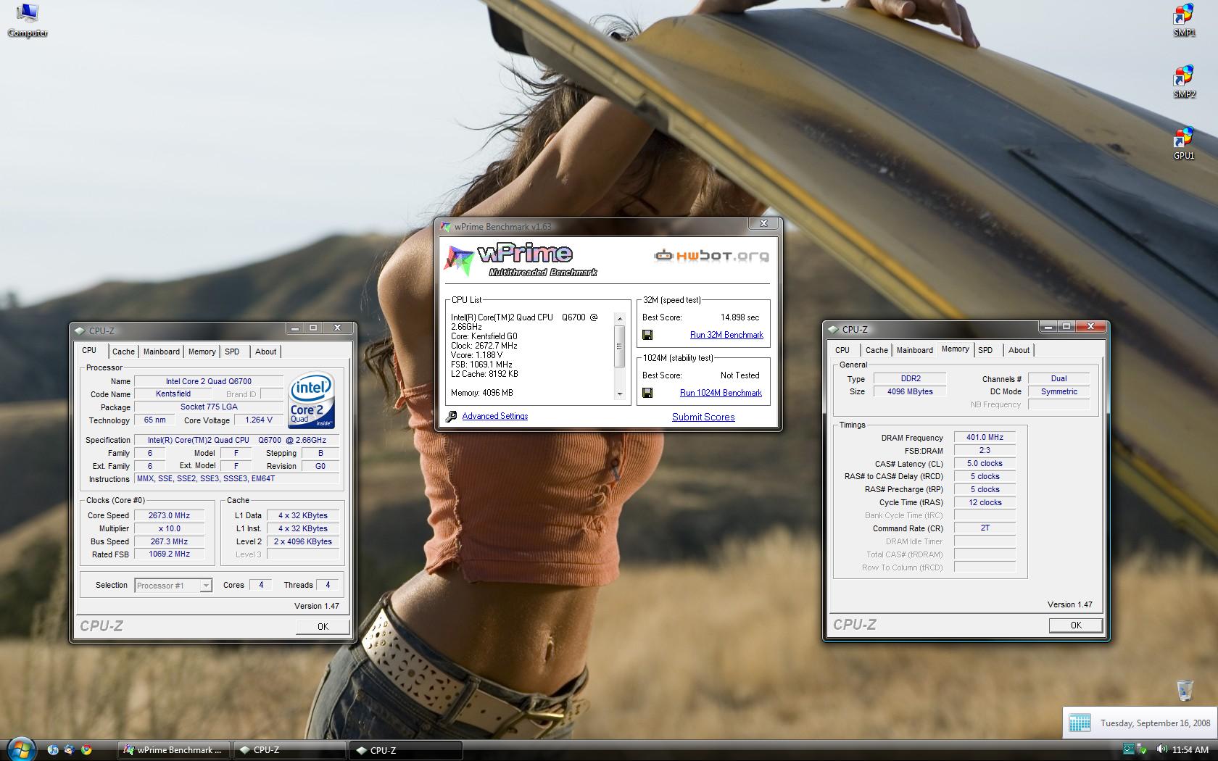
Task: Click the calendar icon in the date tooltip
Action: (x=1080, y=723)
